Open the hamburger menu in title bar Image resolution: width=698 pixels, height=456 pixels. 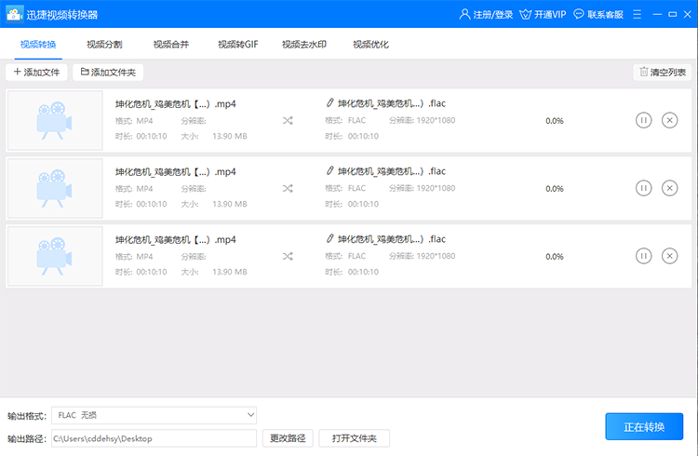637,14
